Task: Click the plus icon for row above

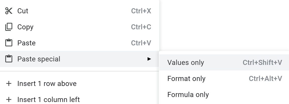Action: pos(9,83)
